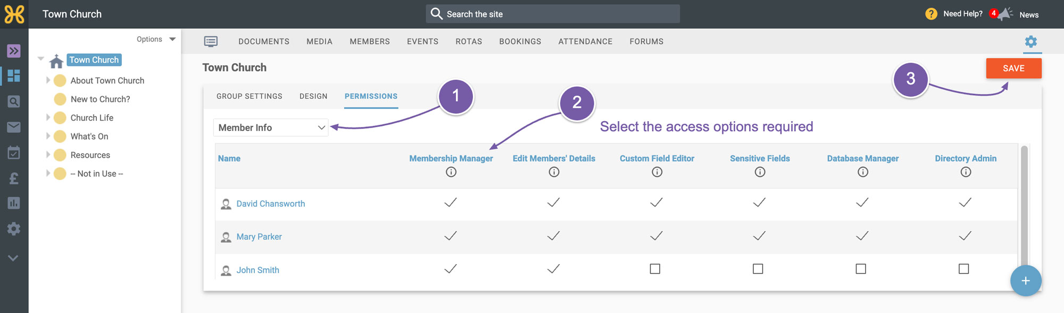Screen dimensions: 1064x313
Task: Click David Chansworth's profile avatar icon
Action: (226, 204)
